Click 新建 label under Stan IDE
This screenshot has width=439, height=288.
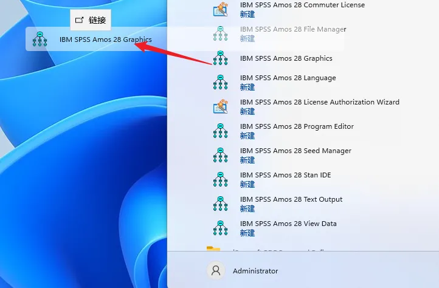tap(247, 185)
